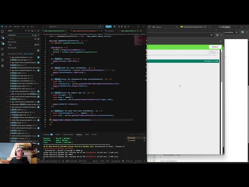Toggle the primary side bar layout icon
The width and height of the screenshot is (249, 187).
pos(122,26)
